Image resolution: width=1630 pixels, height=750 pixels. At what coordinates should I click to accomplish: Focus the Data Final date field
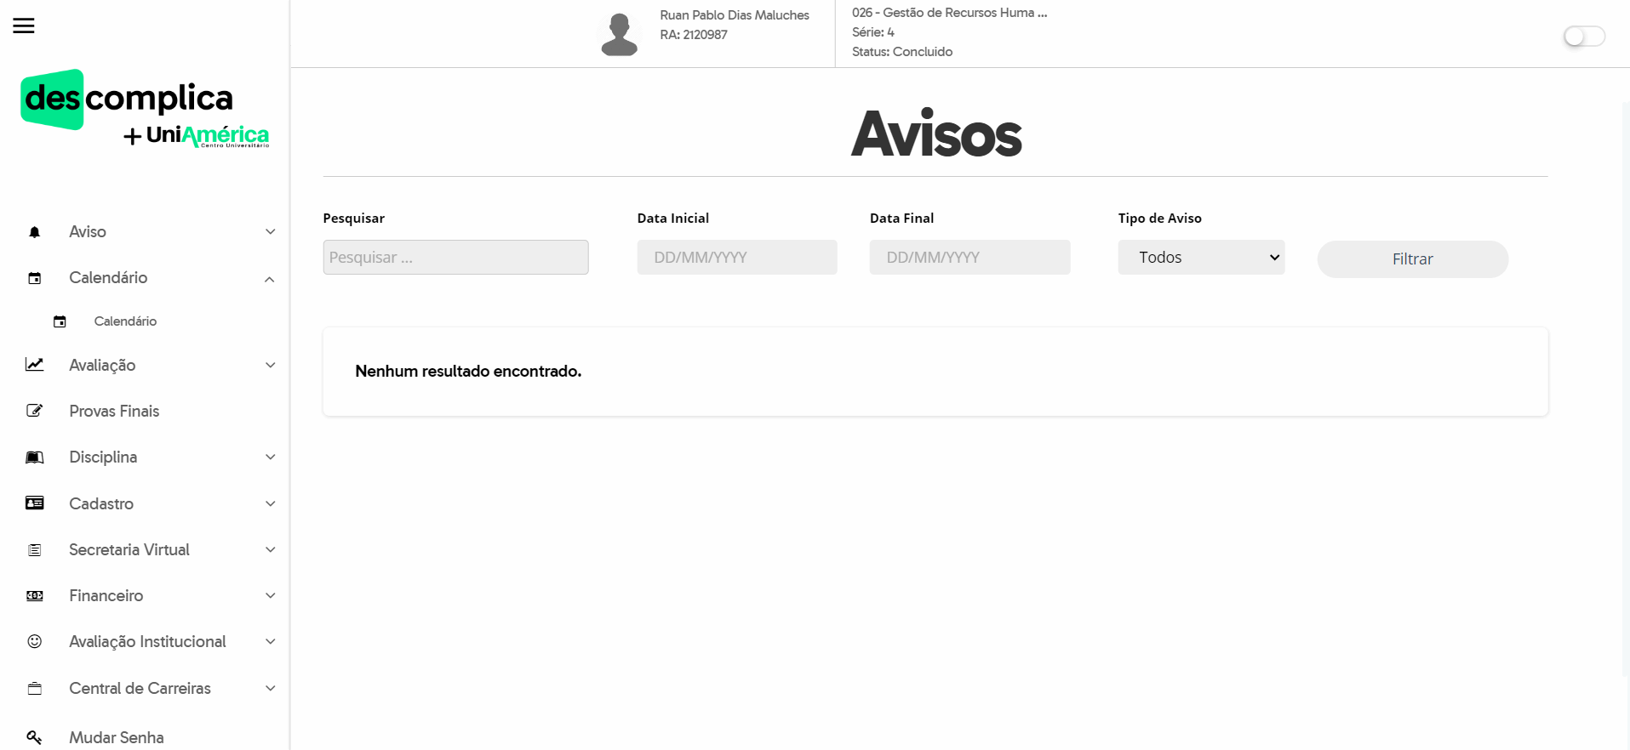click(969, 258)
